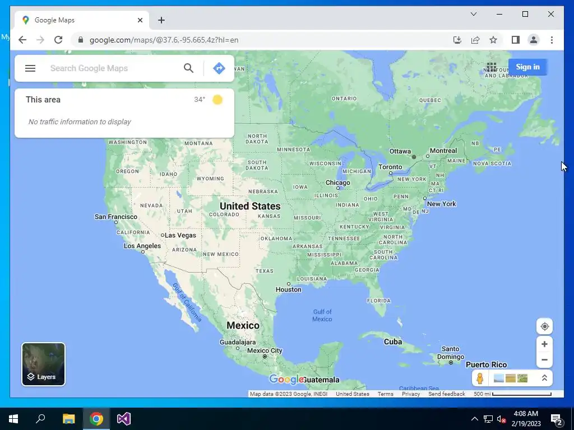Show your location with the target icon
Screen dimensions: 574x430
[x=544, y=326]
